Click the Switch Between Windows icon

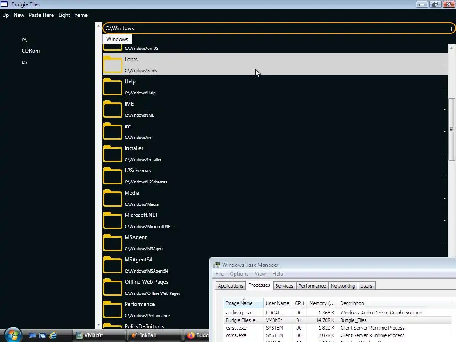(43, 335)
